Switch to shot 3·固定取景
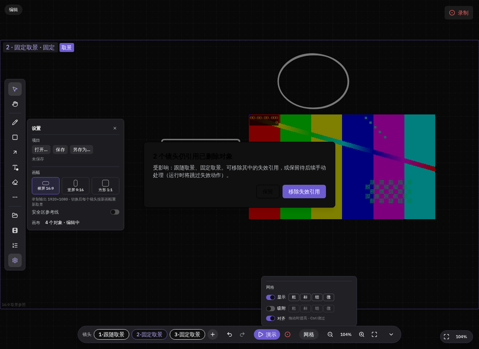This screenshot has height=349, width=479. click(187, 334)
